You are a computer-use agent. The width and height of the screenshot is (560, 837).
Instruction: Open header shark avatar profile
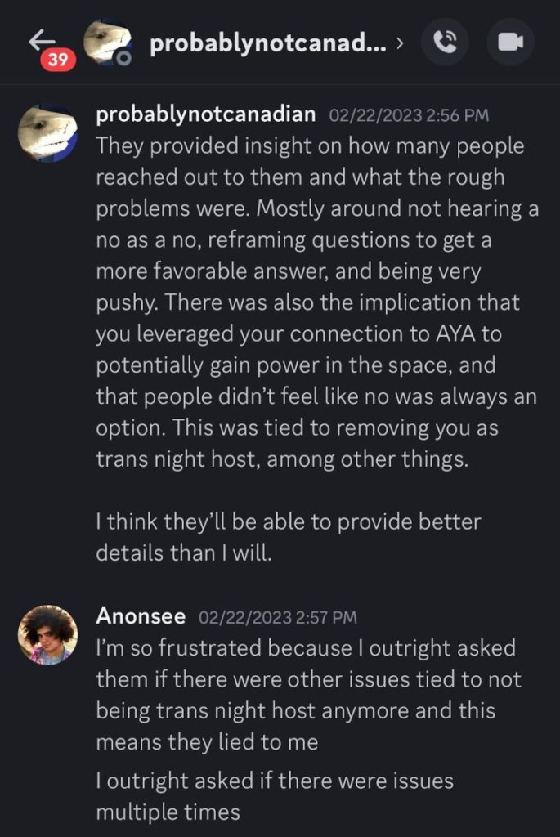coord(107,42)
